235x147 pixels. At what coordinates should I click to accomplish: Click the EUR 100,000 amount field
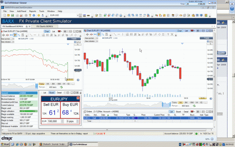click(x=54, y=121)
